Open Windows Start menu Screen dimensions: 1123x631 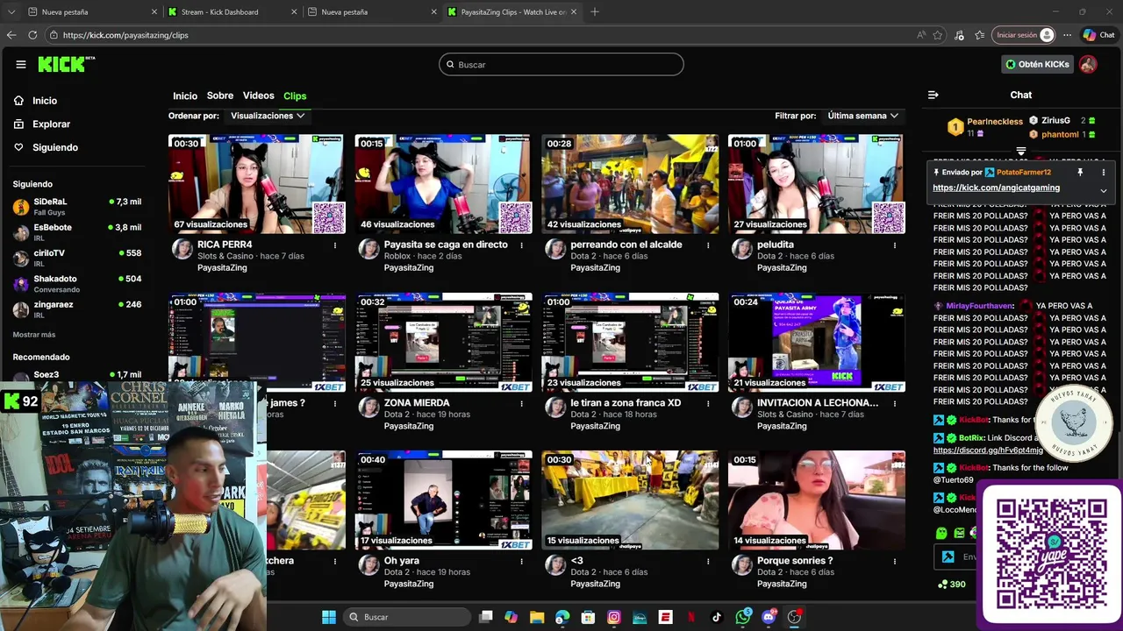[x=329, y=617]
